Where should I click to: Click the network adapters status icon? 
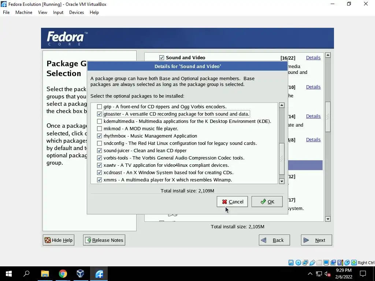(x=305, y=263)
